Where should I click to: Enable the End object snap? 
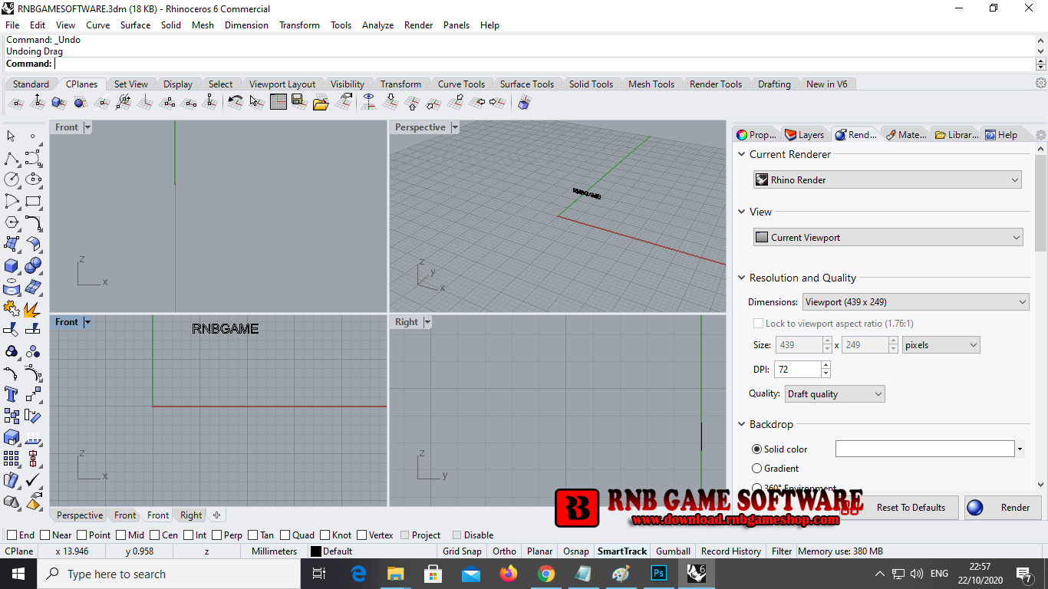(12, 535)
